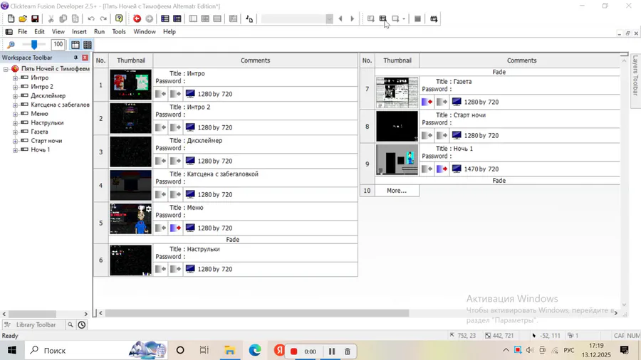Open the Run menu
This screenshot has height=360, width=641.
(x=99, y=31)
